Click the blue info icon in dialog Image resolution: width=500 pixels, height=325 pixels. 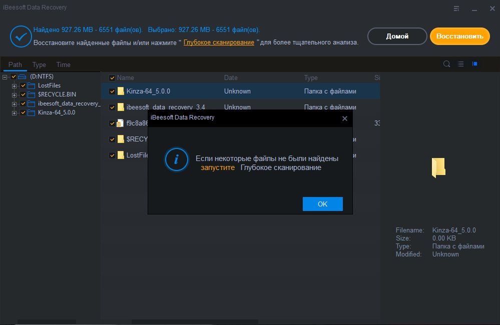tap(176, 159)
